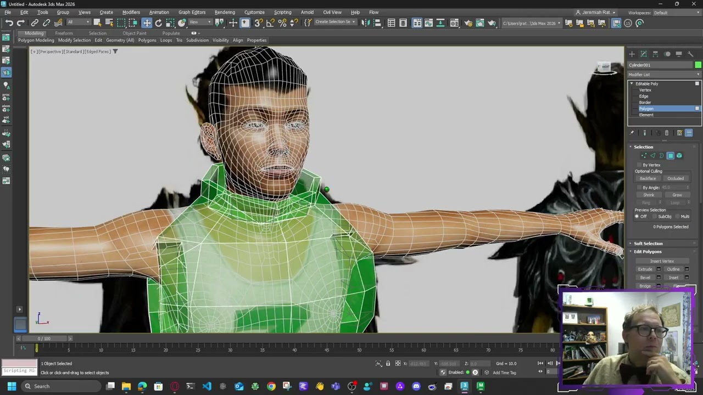Click the Grow selection button
This screenshot has height=395, width=703.
[x=677, y=195]
